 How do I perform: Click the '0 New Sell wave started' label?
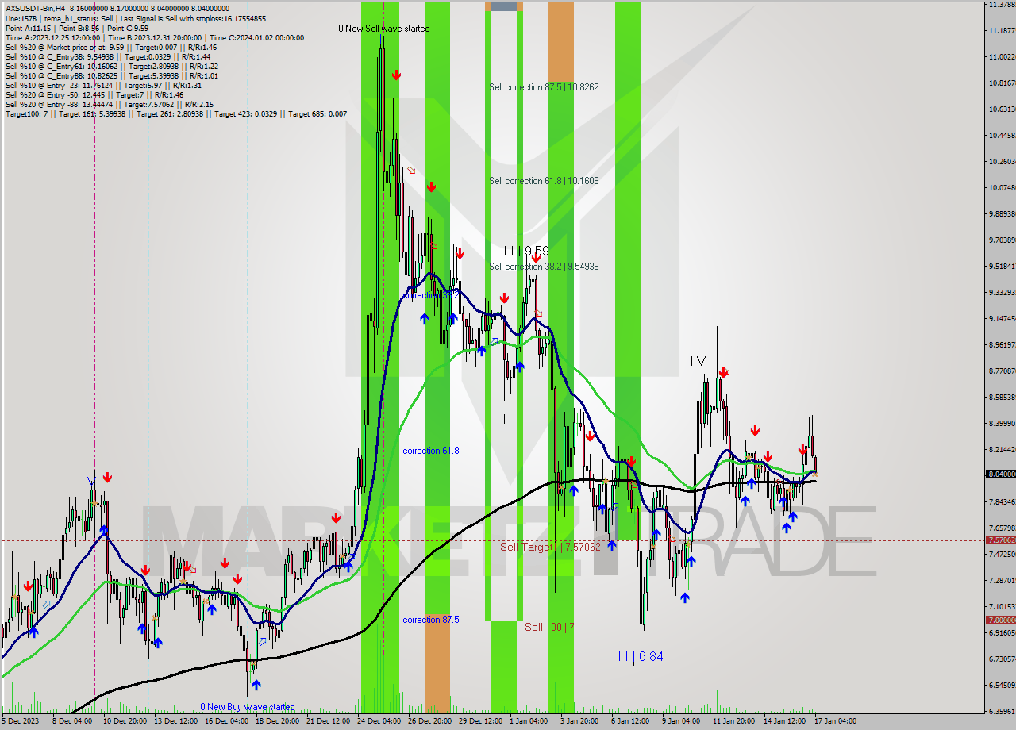[383, 29]
